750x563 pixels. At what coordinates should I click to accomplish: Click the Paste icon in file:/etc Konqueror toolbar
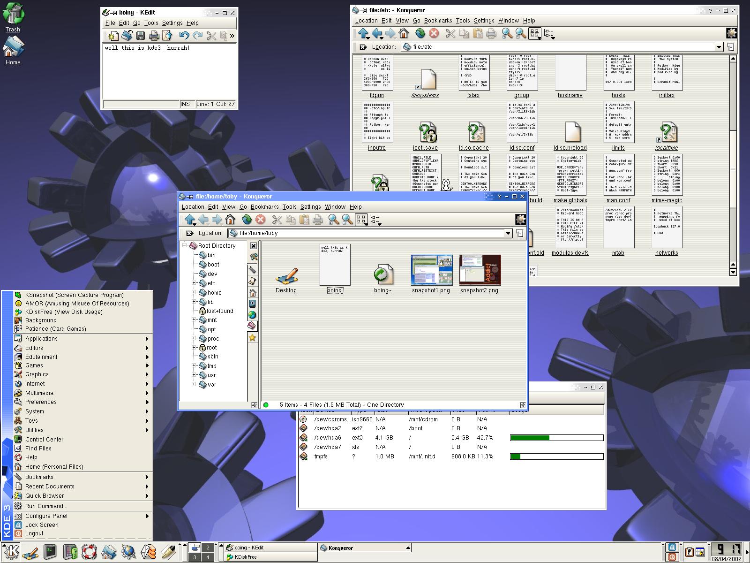[478, 33]
